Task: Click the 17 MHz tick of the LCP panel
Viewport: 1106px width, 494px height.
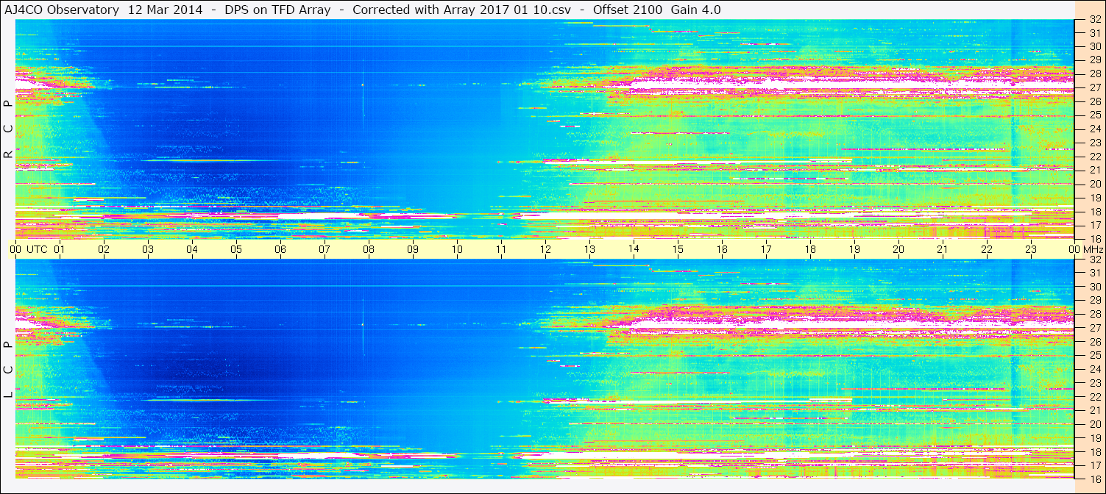Action: pyautogui.click(x=1095, y=465)
